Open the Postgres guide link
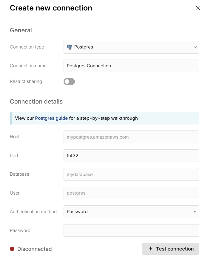 pyautogui.click(x=51, y=118)
